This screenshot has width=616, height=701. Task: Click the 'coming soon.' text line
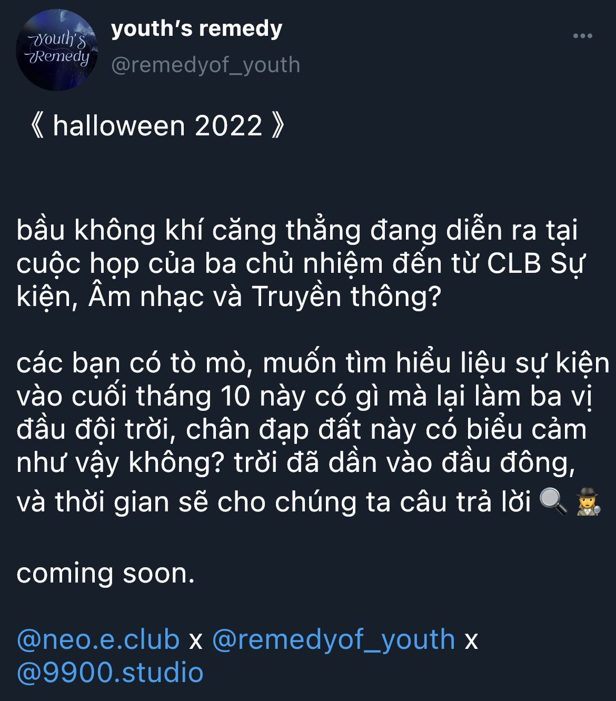(106, 573)
